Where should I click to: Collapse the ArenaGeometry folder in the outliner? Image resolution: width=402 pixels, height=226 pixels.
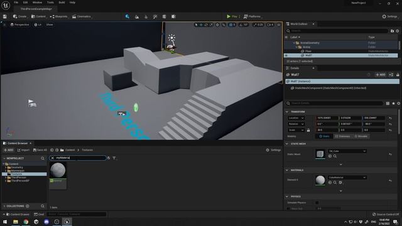[x=294, y=43]
